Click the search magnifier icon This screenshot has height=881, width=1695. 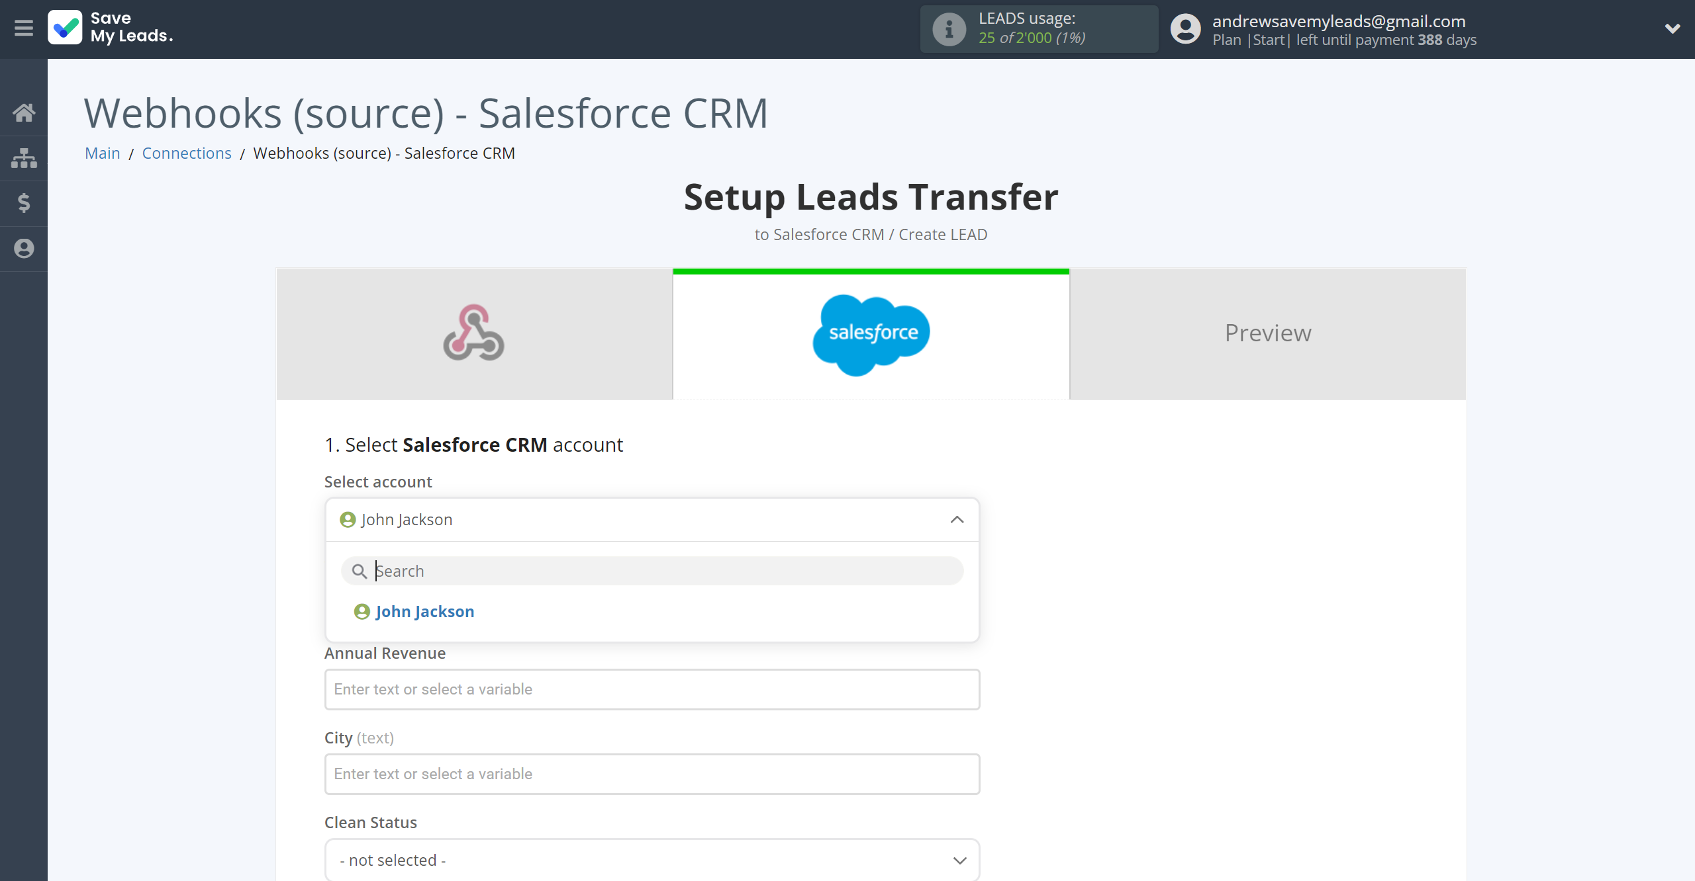(360, 571)
